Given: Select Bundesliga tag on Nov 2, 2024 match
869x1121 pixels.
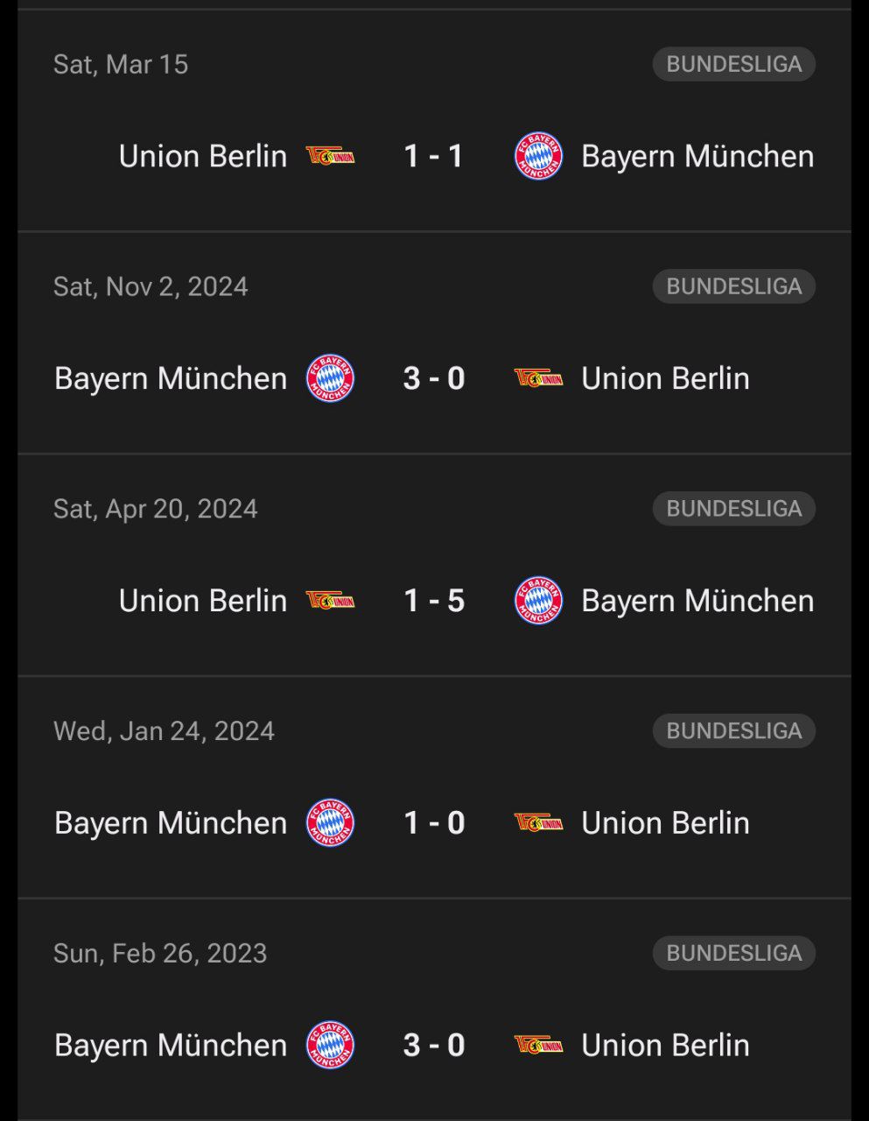Looking at the screenshot, I should (x=734, y=286).
